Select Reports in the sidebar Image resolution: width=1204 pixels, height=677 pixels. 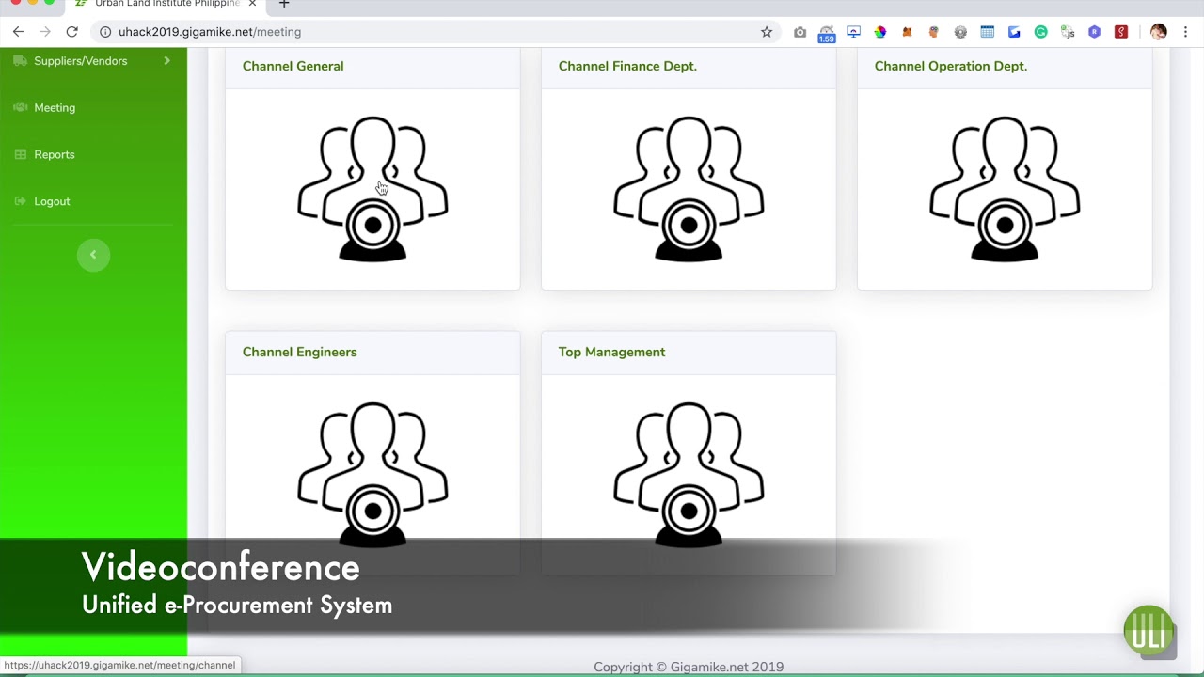coord(55,154)
